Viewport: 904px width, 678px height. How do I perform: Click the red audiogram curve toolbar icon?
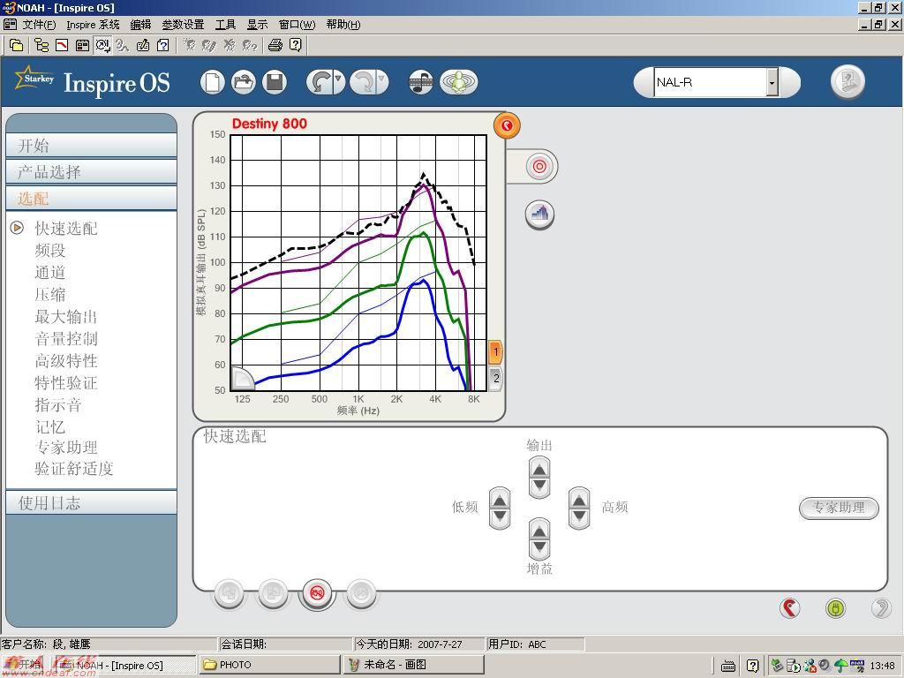(x=62, y=45)
